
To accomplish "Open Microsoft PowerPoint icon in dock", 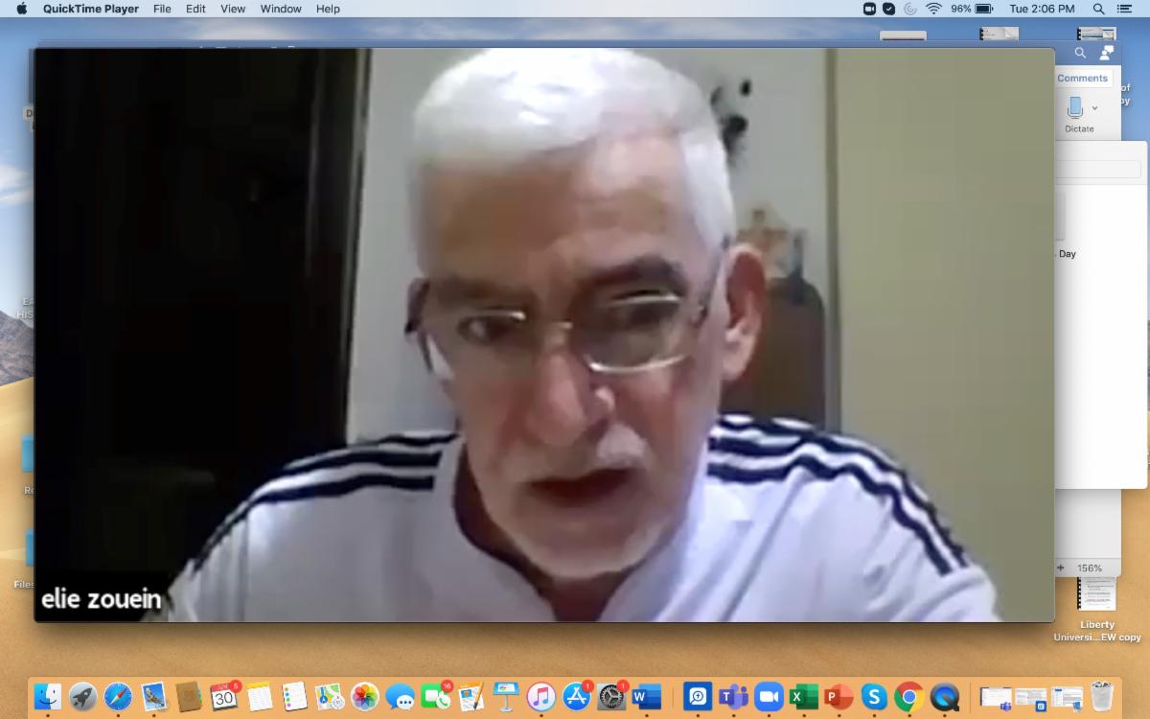I will tap(839, 697).
